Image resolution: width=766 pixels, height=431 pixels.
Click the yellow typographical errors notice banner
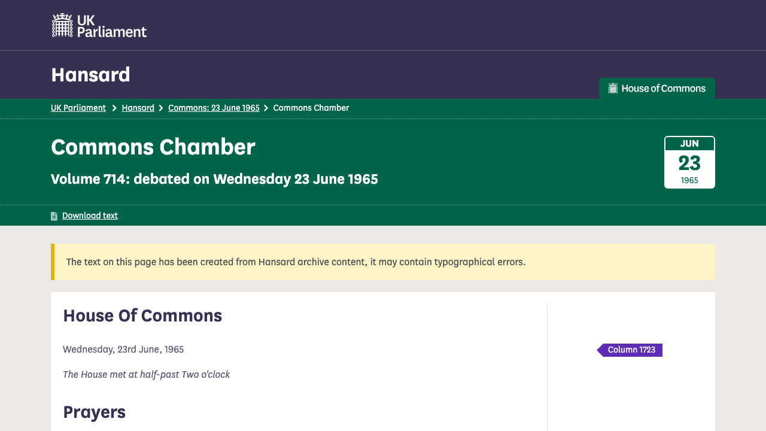383,262
